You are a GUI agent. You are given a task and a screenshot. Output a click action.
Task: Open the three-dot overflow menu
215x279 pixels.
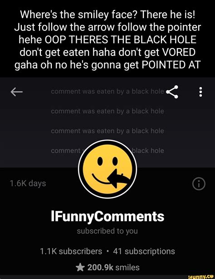click(x=200, y=92)
